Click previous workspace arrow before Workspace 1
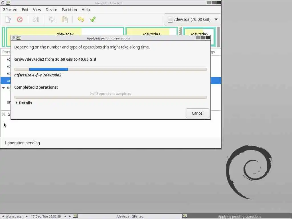This screenshot has width=292, height=219. tap(3, 216)
